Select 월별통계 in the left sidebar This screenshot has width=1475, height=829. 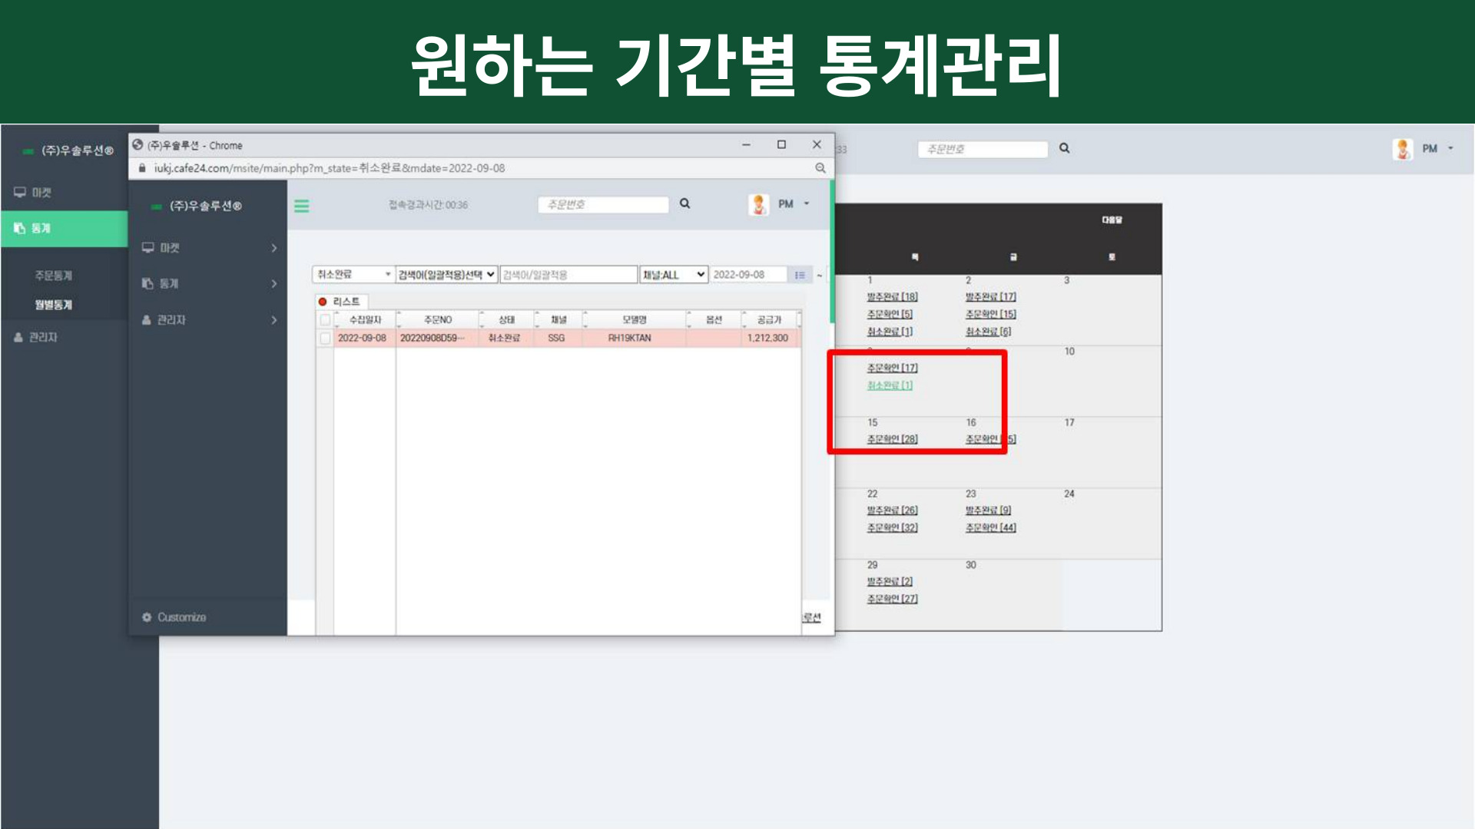pos(53,305)
